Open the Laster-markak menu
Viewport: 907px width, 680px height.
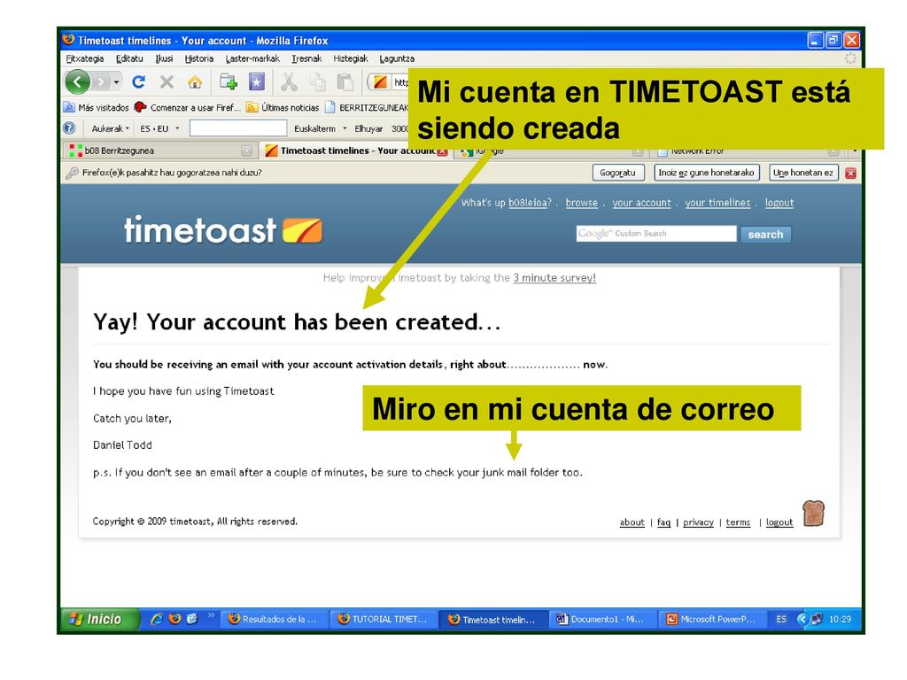pos(252,58)
